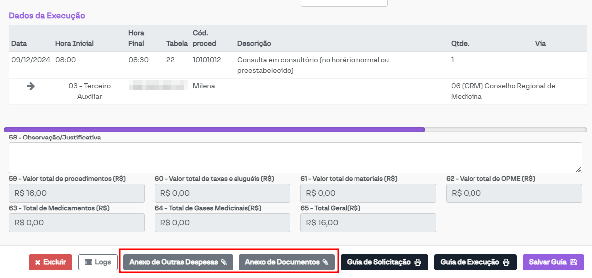Screen dimensions: 592x278
Task: Select the Consulta em consultório procedure row
Action: pos(313,65)
